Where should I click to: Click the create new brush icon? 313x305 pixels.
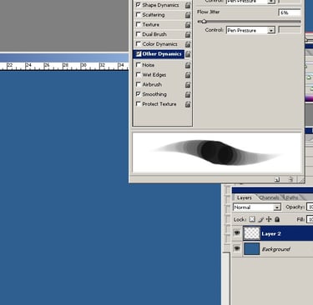[277, 179]
